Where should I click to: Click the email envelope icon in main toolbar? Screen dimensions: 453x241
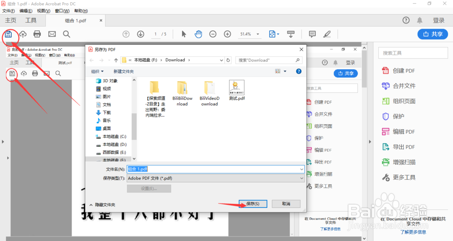tap(52, 34)
